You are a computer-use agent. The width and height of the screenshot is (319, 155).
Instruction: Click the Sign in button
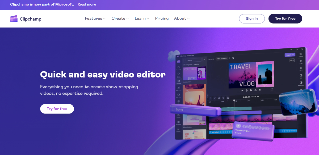coord(252,19)
